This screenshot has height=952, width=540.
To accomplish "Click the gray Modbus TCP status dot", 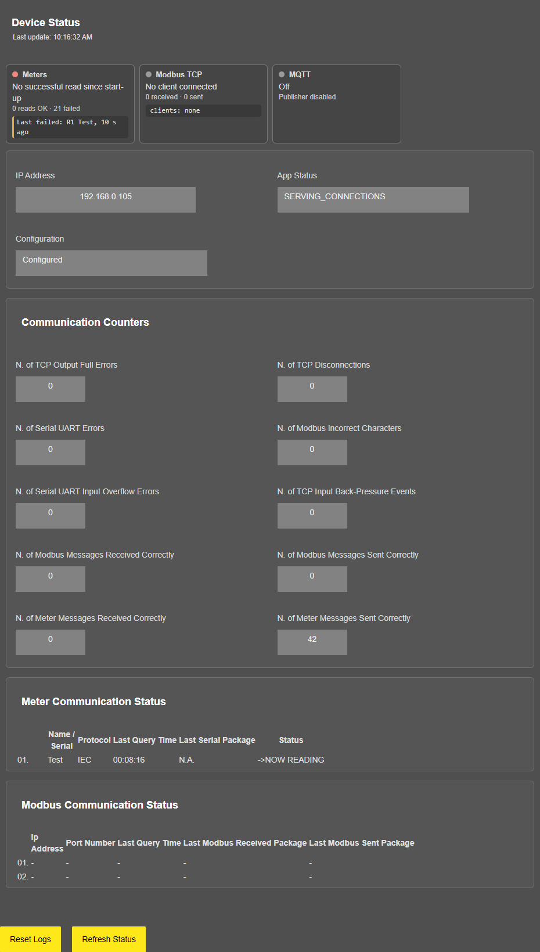I will pyautogui.click(x=149, y=74).
